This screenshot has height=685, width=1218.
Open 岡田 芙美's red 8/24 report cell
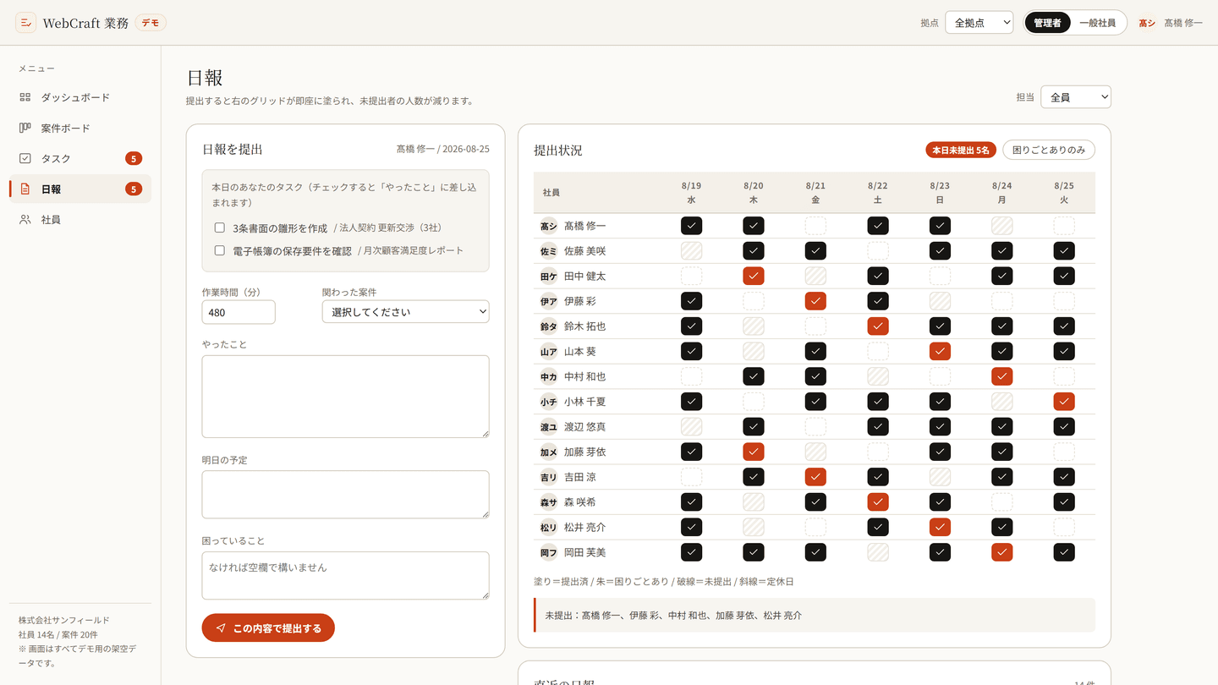pos(1002,552)
